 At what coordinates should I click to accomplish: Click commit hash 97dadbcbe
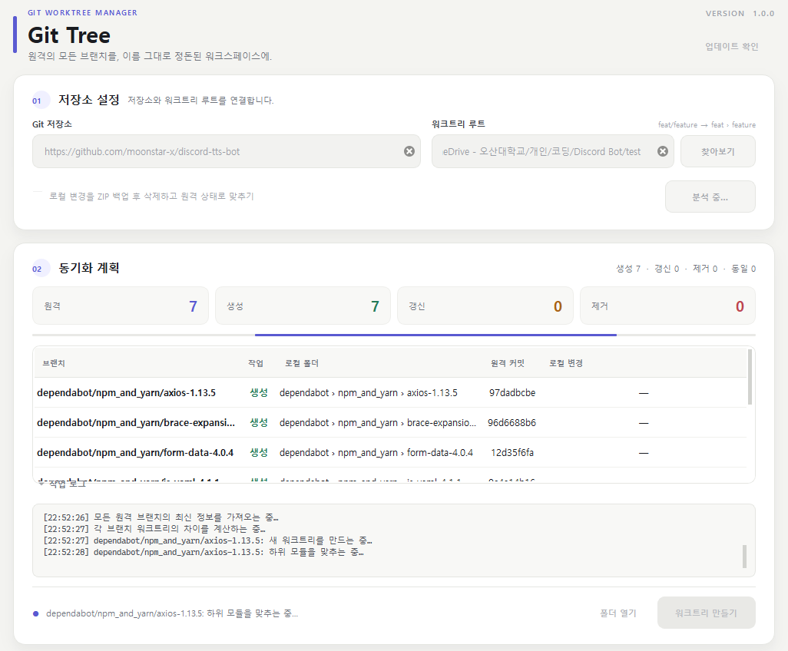point(512,393)
